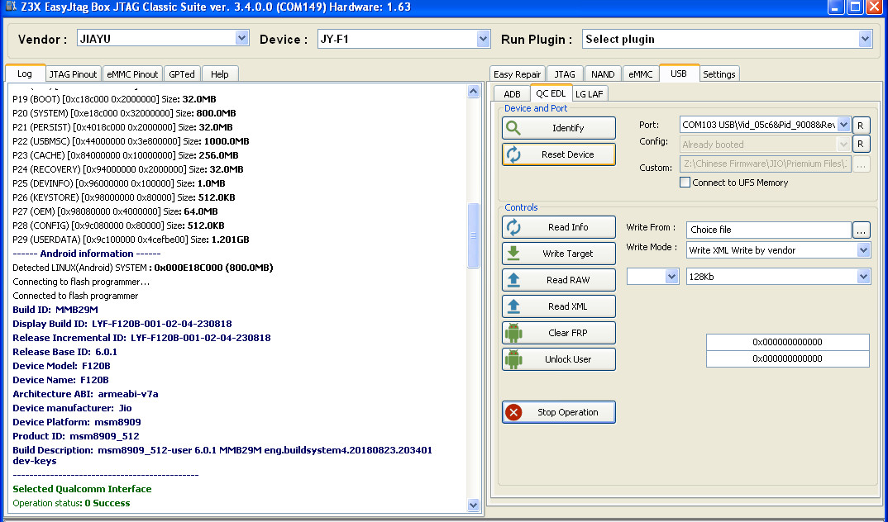Click the application title bar icon
This screenshot has width=888, height=522.
click(10, 7)
